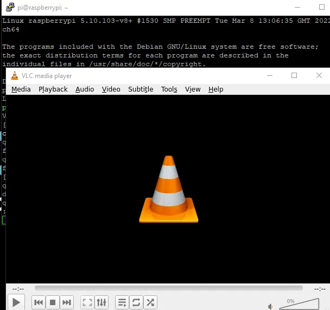
Task: Click the PuTTY icon in terminal title bar
Action: click(x=10, y=8)
